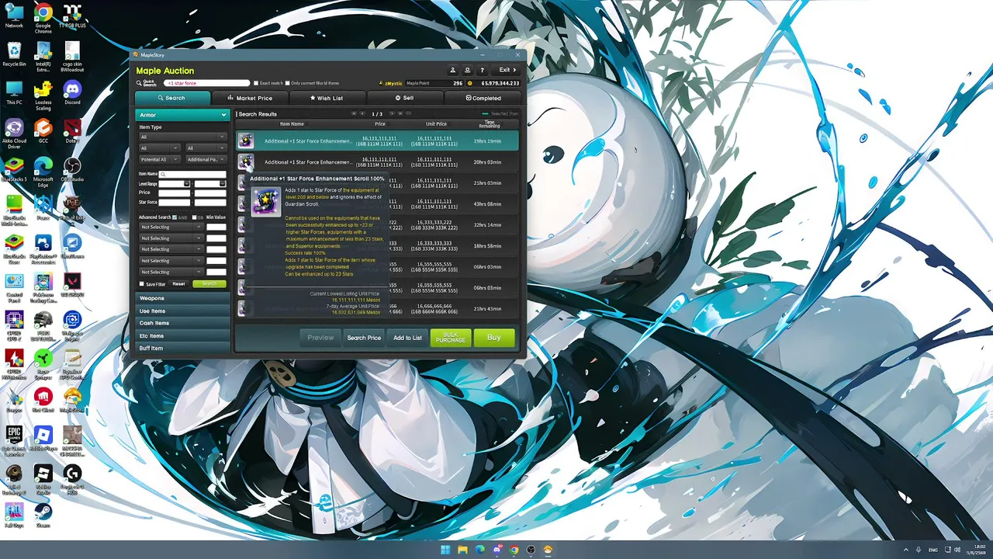The image size is (993, 559).
Task: Go to next results page arrow
Action: 391,113
